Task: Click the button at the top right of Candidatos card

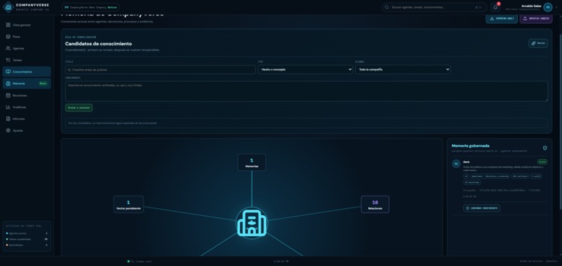Action: click(538, 43)
